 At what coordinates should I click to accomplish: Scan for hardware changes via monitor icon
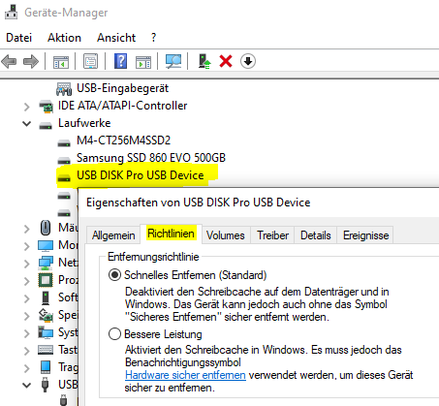173,61
